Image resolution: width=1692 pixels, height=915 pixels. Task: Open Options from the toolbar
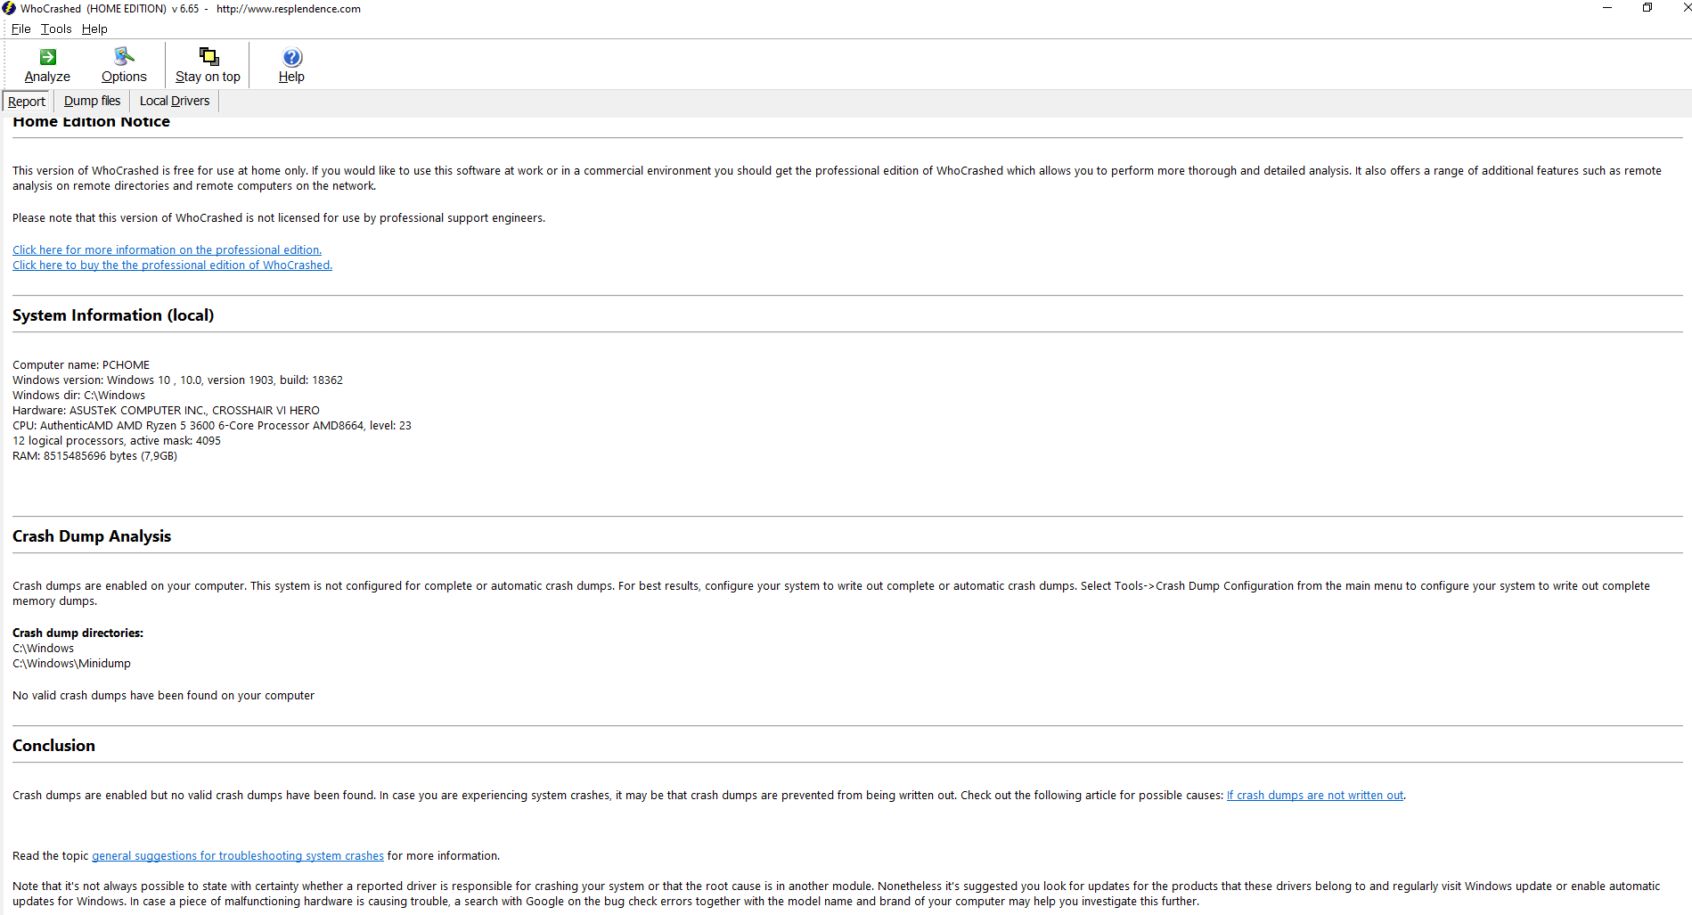point(124,57)
